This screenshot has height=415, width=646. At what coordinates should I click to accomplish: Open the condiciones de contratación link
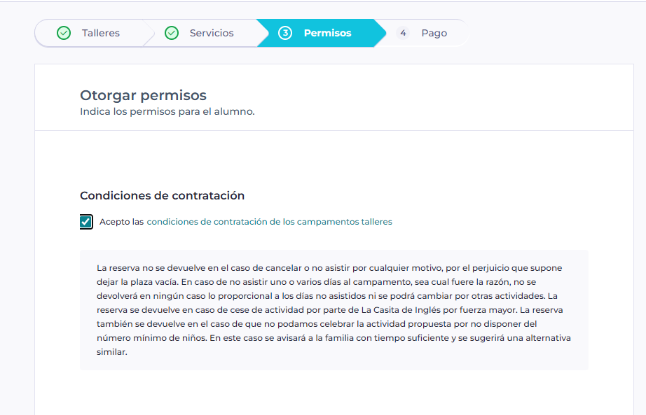point(268,222)
